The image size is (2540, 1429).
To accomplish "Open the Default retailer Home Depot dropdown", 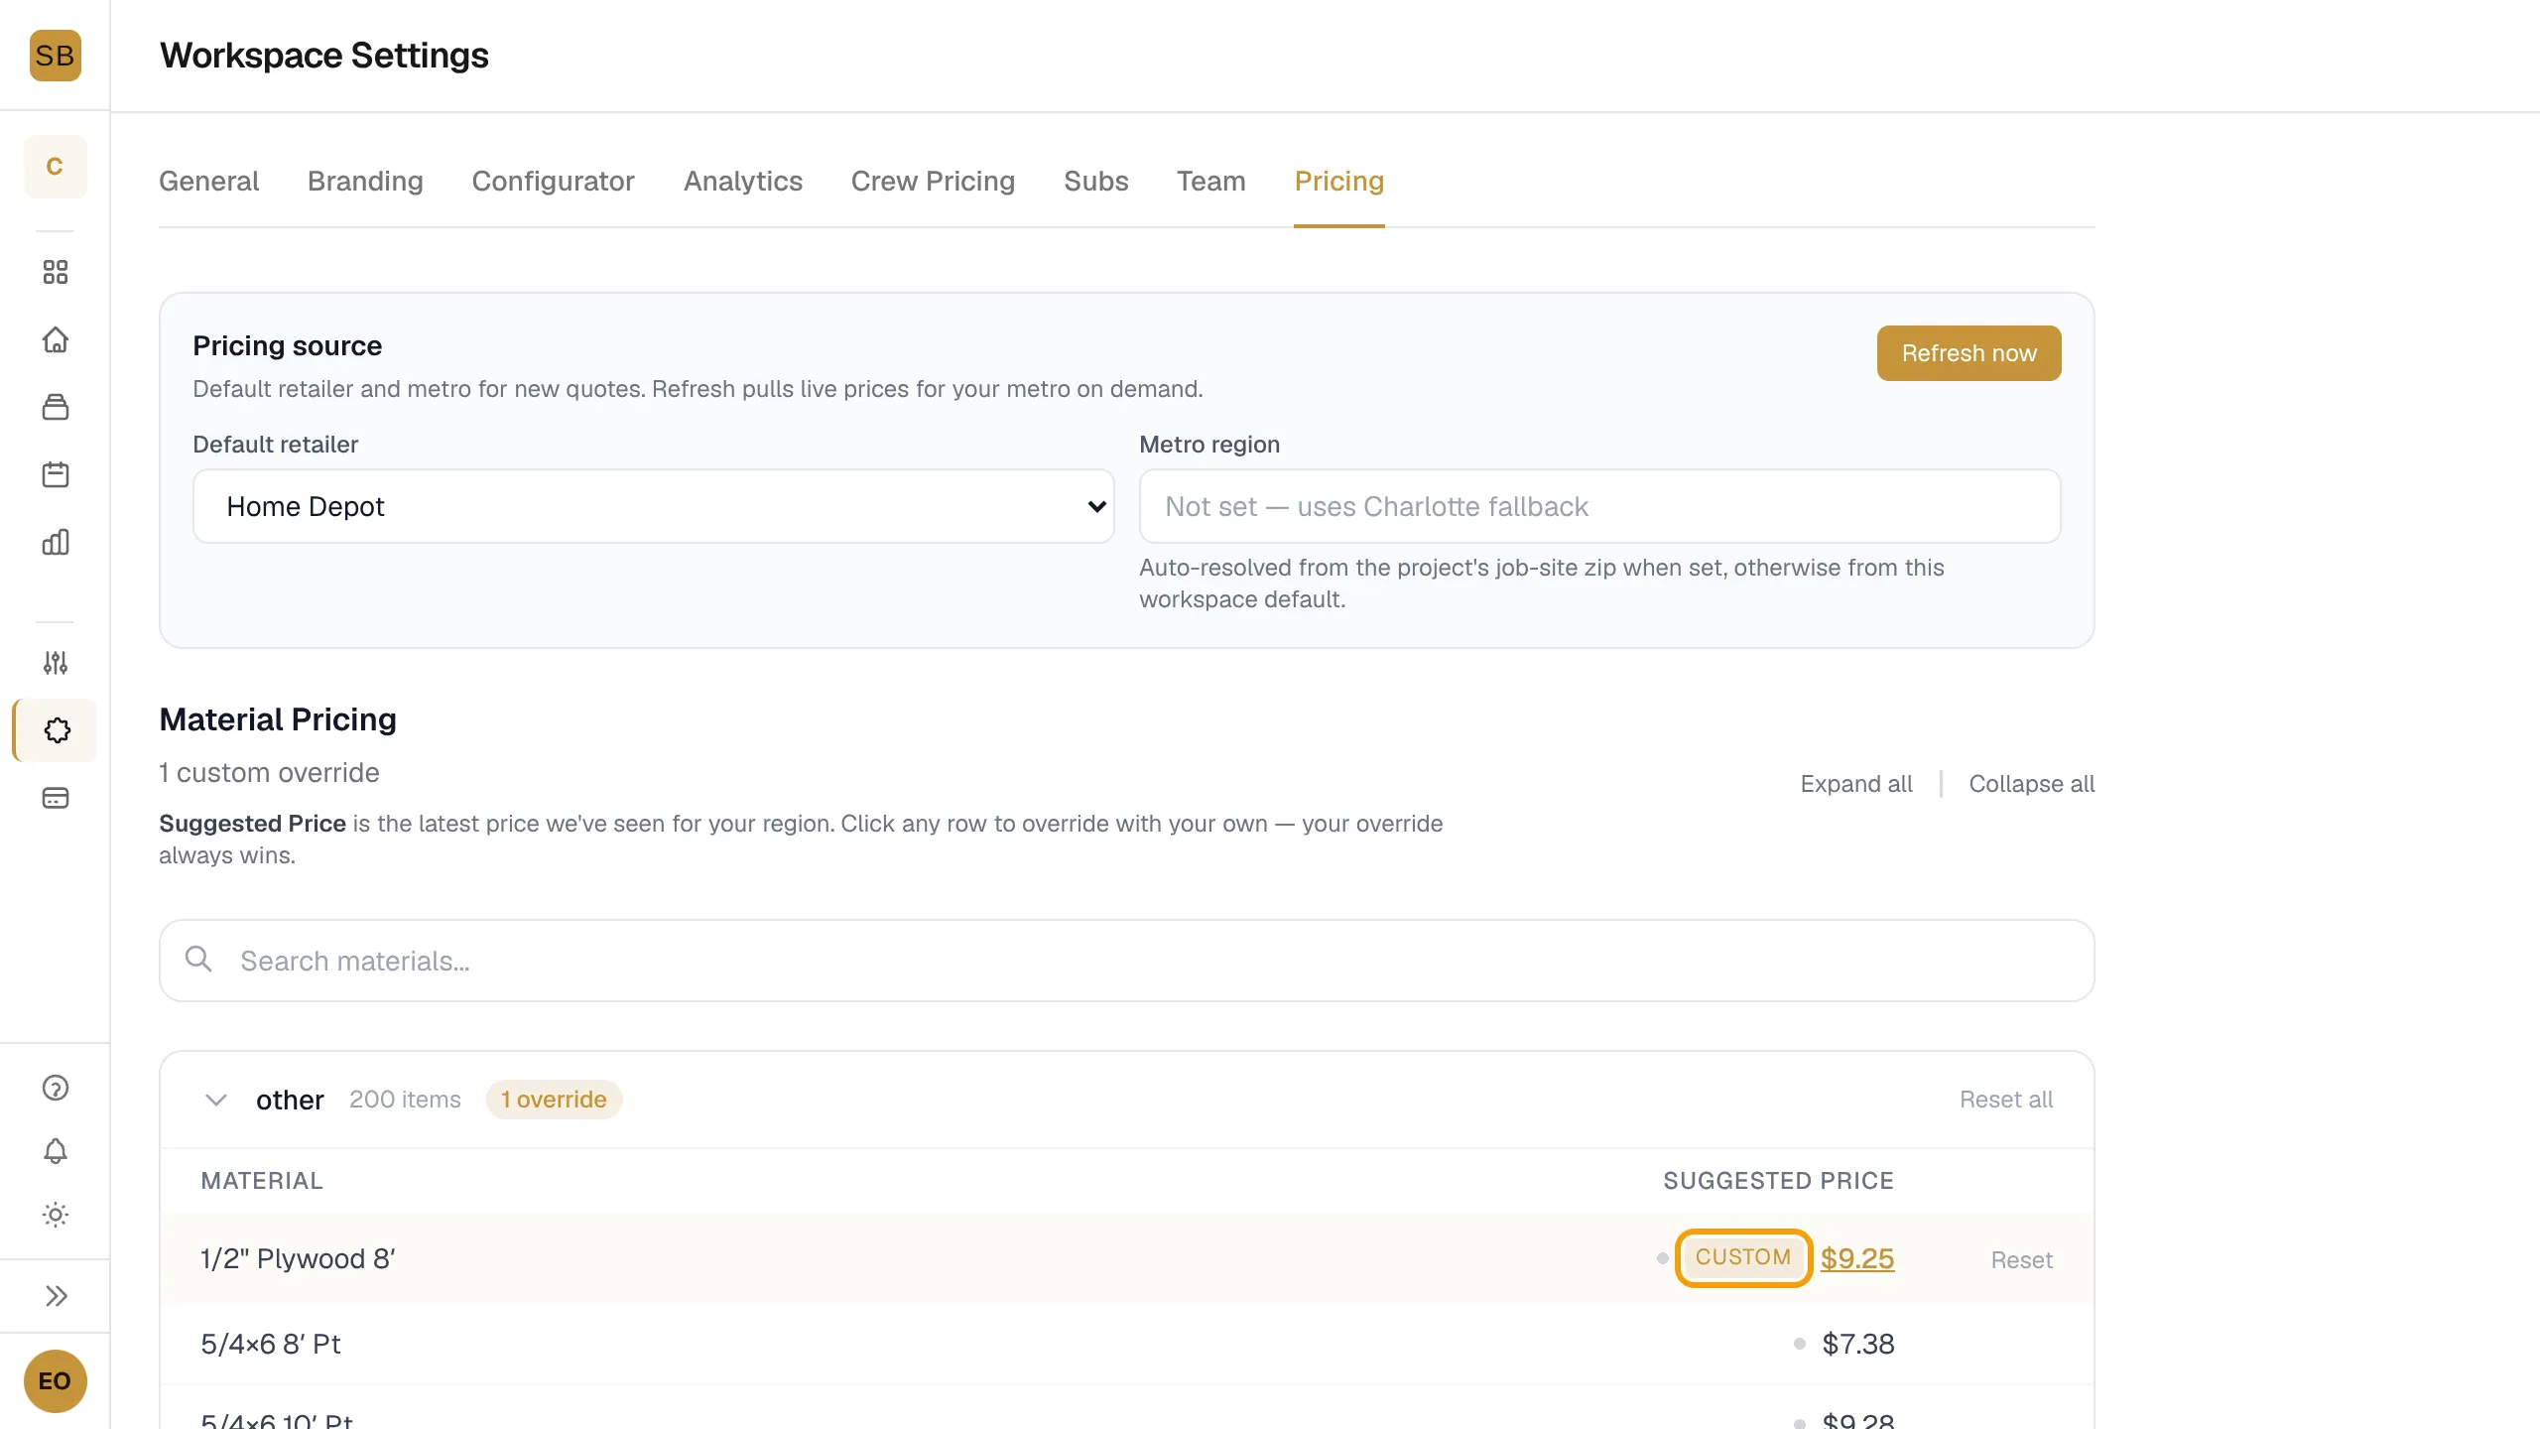I will 653,506.
